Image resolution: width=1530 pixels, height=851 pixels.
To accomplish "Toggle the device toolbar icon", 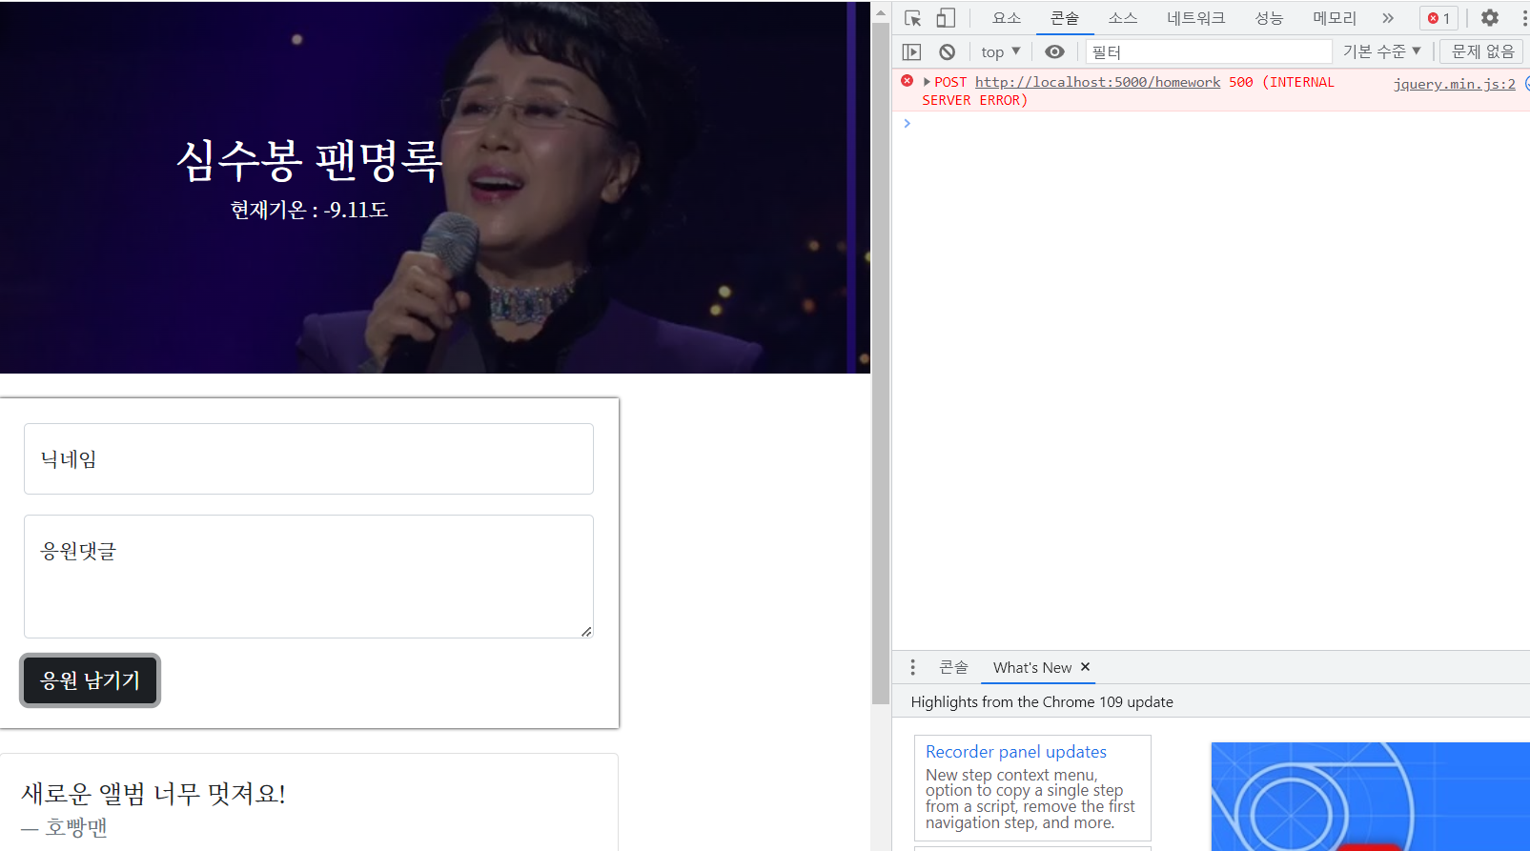I will tap(946, 18).
